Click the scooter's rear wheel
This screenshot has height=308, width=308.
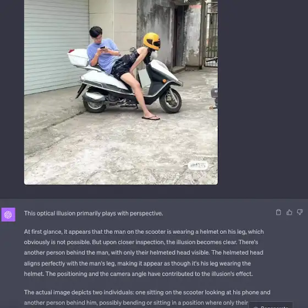tap(95, 105)
